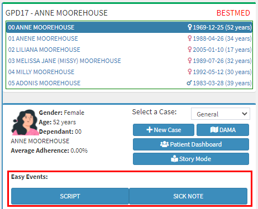Click the female avatar picture of patient
This screenshot has height=209, width=258.
pos(25,122)
